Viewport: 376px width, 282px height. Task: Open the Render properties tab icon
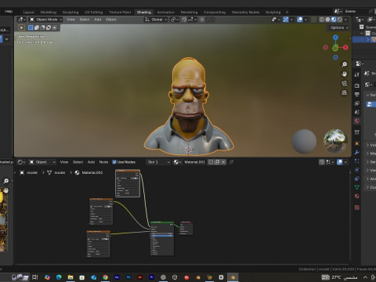coord(357,85)
